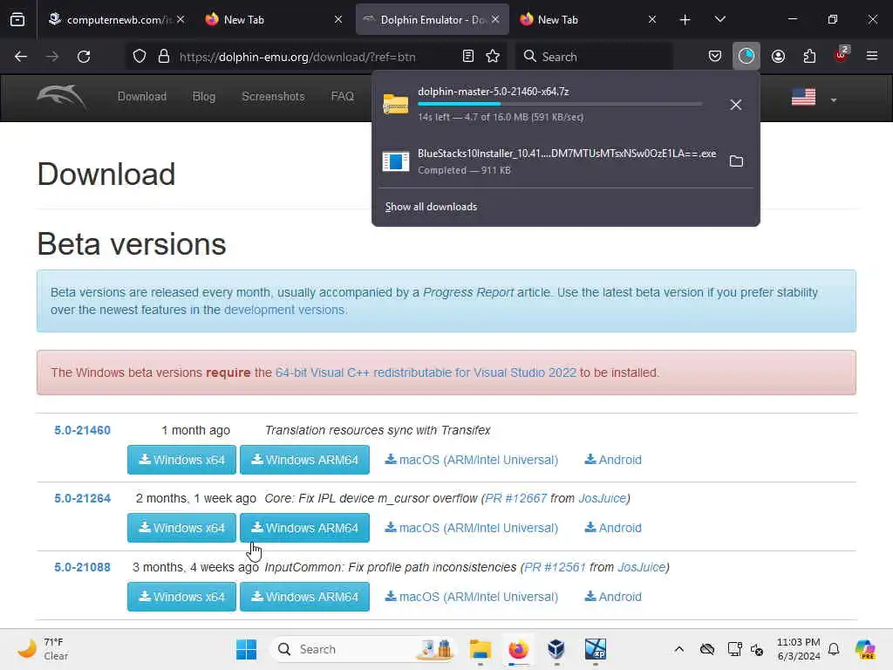The width and height of the screenshot is (893, 670).
Task: Open a new tab with plus button
Action: click(685, 20)
